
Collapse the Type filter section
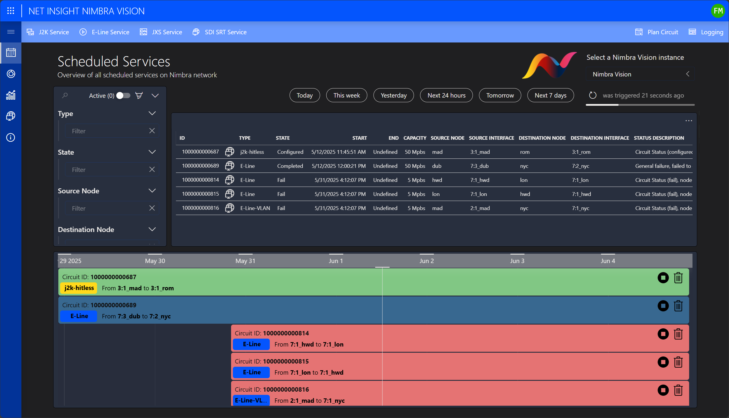pos(152,113)
